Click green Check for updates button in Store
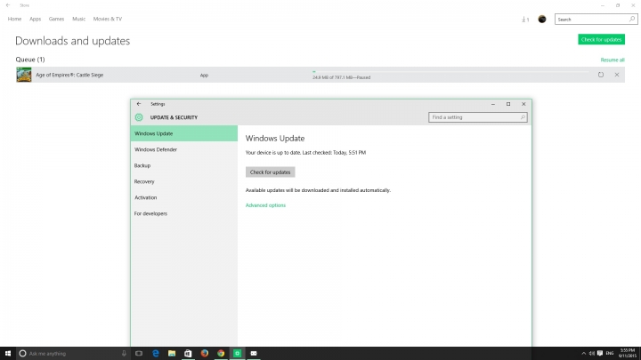 tap(601, 40)
